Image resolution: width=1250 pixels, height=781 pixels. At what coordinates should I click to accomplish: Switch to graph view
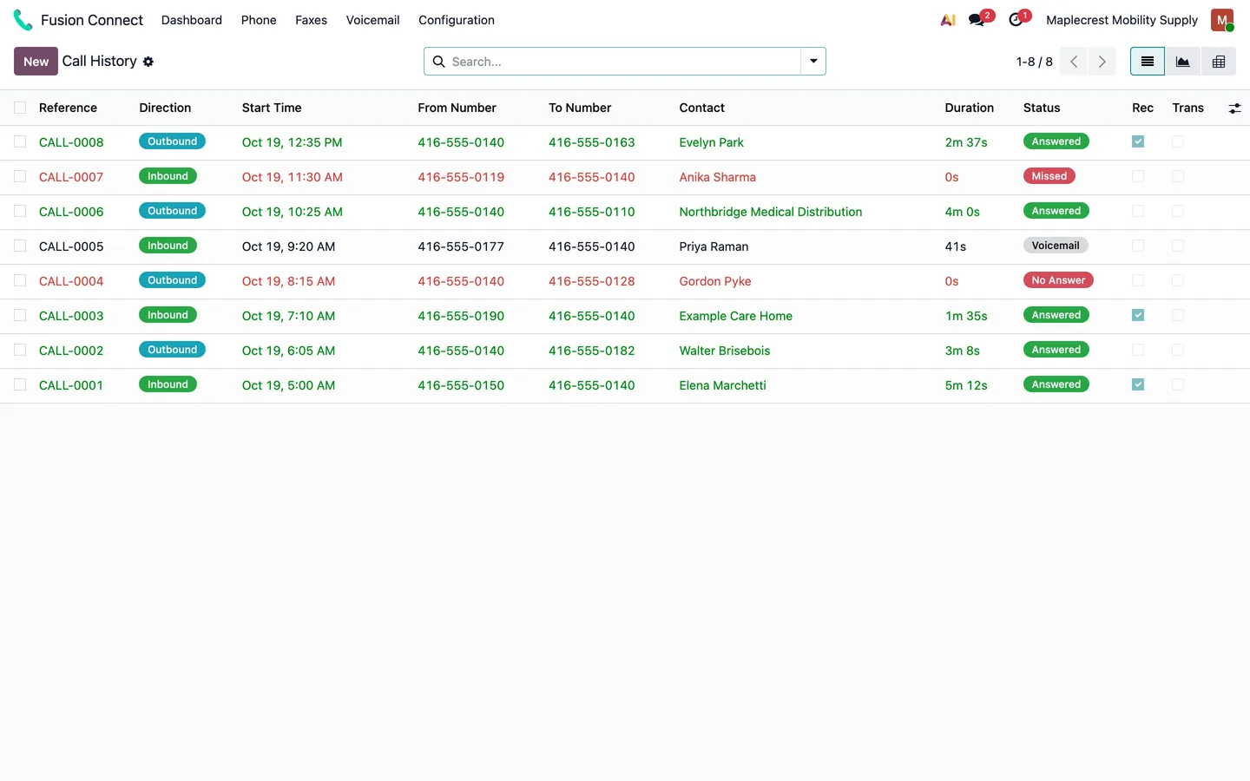pos(1183,62)
